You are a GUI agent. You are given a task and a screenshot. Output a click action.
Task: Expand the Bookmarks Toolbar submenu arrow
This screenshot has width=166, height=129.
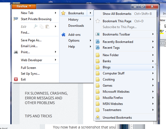point(153,34)
